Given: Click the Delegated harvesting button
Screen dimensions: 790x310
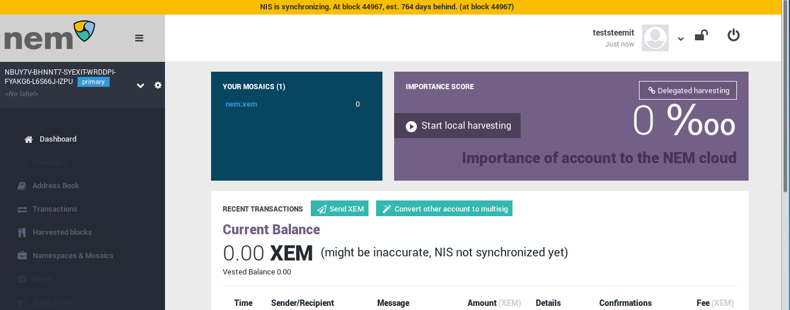Looking at the screenshot, I should click(688, 90).
